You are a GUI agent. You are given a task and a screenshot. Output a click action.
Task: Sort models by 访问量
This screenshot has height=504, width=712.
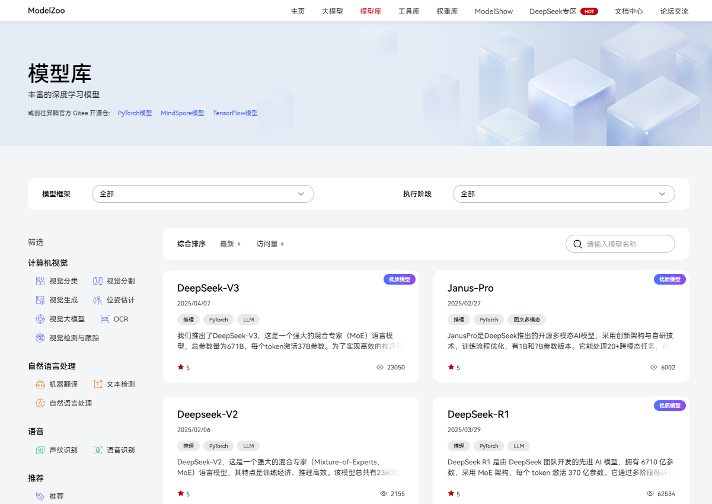tap(270, 244)
